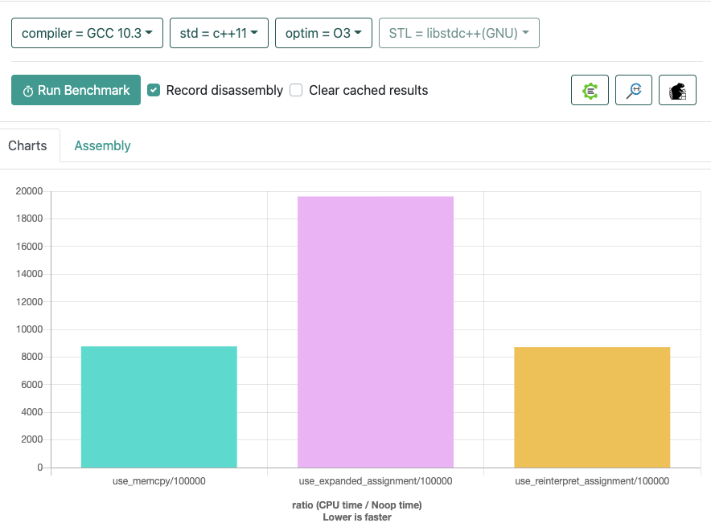Open the std = c++11 dropdown

[x=219, y=33]
